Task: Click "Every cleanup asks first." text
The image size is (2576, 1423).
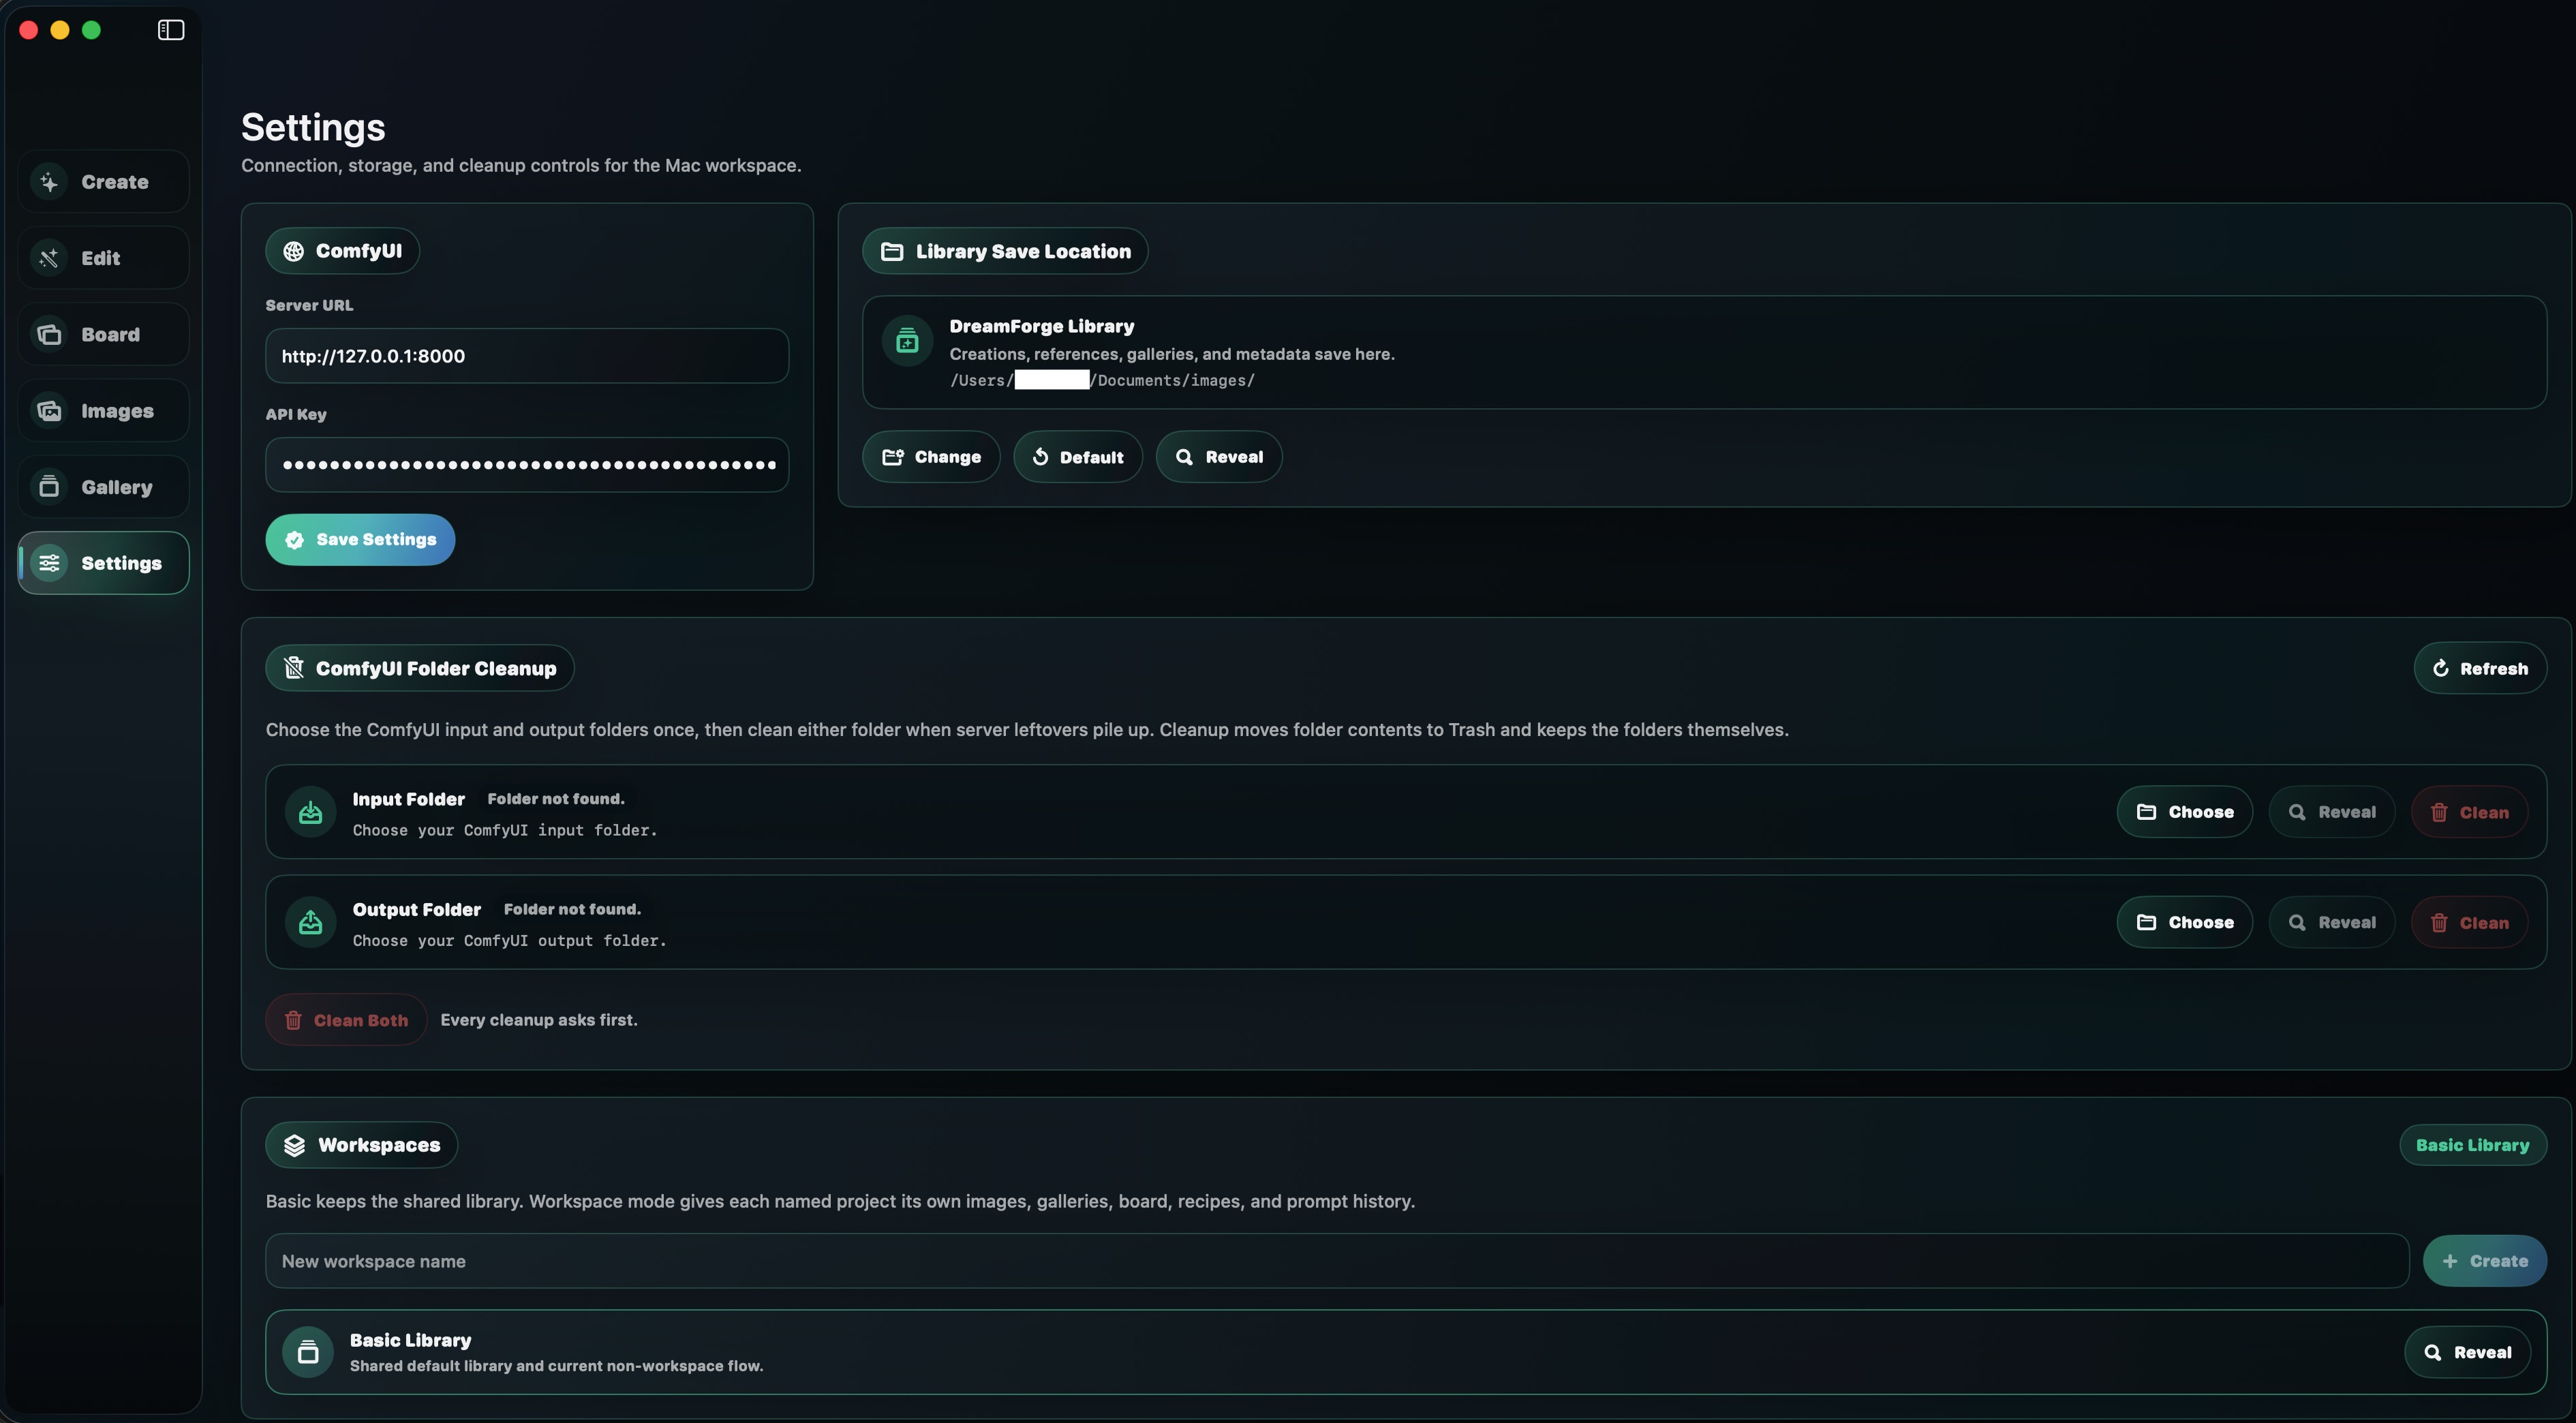Action: pos(539,1020)
